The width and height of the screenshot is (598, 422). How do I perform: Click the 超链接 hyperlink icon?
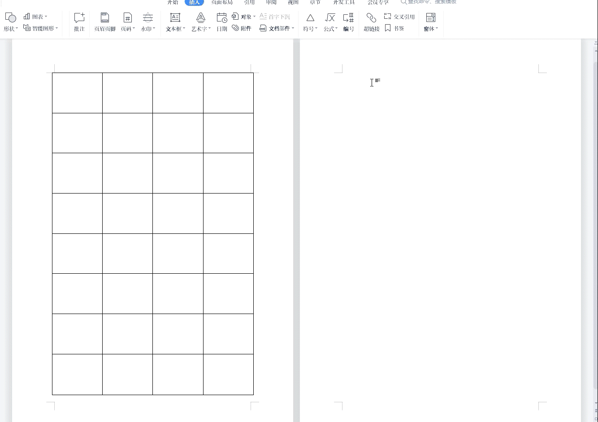371,22
